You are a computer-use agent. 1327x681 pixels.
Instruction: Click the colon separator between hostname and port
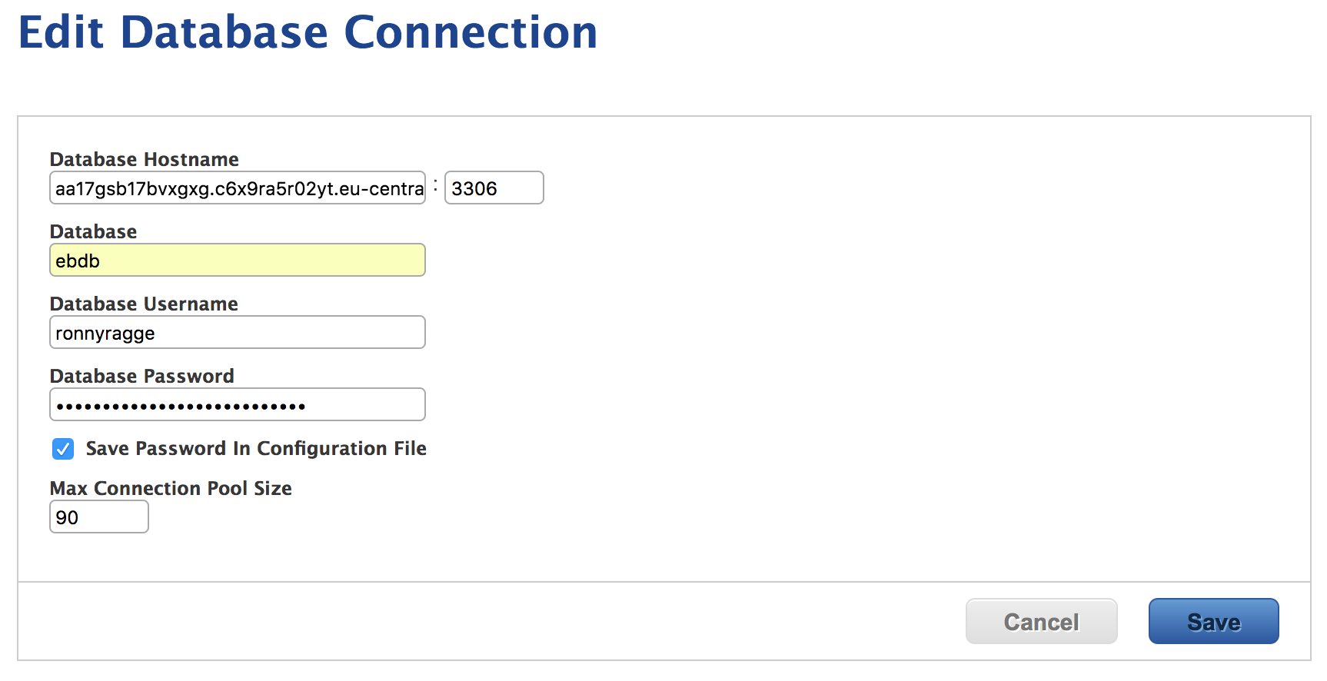435,185
